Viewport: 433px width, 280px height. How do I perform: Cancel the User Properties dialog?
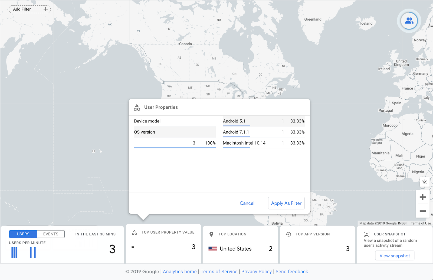(247, 203)
